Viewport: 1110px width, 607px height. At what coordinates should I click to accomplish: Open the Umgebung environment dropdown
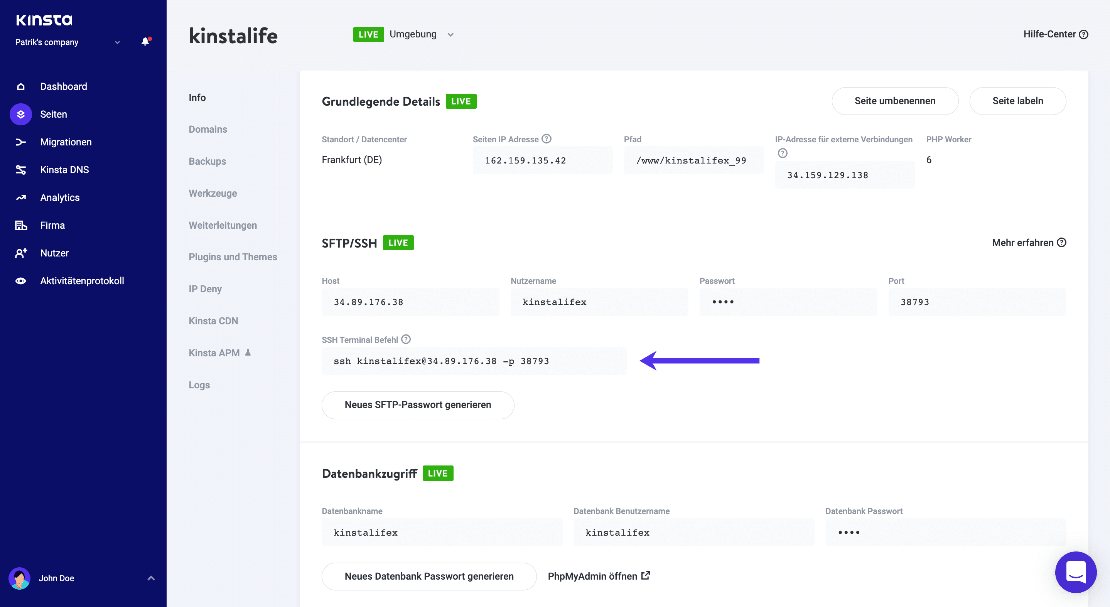(x=451, y=34)
